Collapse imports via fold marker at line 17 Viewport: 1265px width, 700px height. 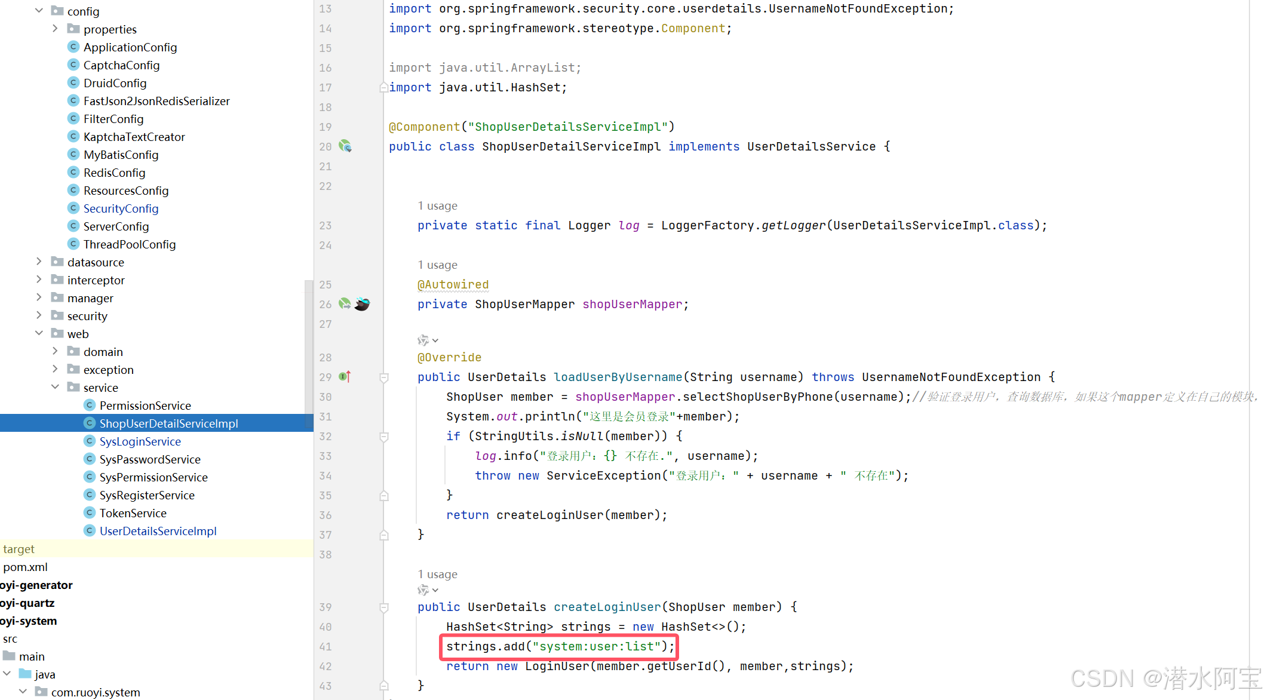click(384, 87)
